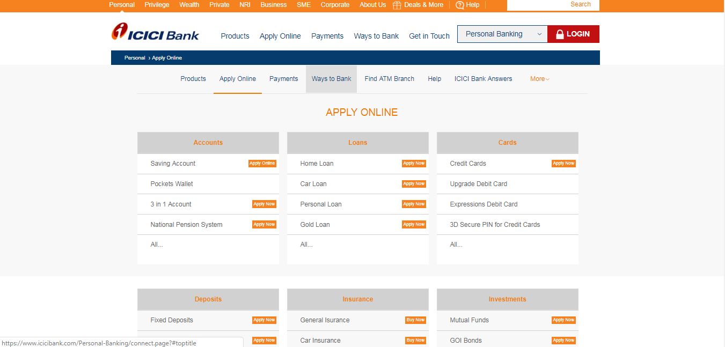Viewport: 725px width, 347px height.
Task: Open the Personal Banking dropdown
Action: 501,34
